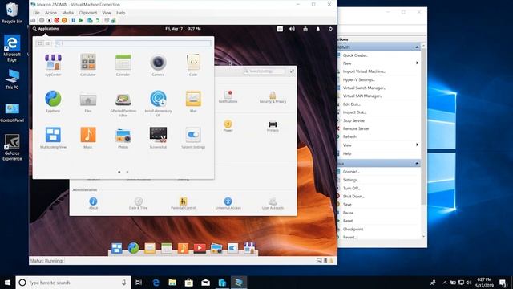Click the Search Settings field

[x=265, y=71]
